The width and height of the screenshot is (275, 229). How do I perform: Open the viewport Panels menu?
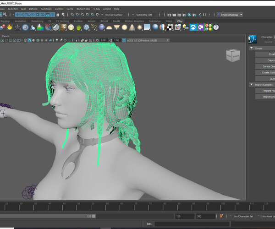tap(6, 36)
